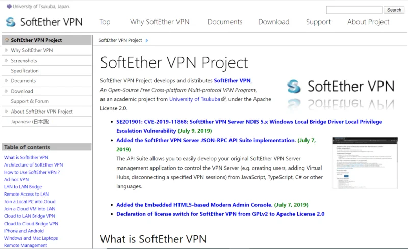Image resolution: width=408 pixels, height=249 pixels.
Task: Select Specification in the sidebar
Action: point(24,71)
